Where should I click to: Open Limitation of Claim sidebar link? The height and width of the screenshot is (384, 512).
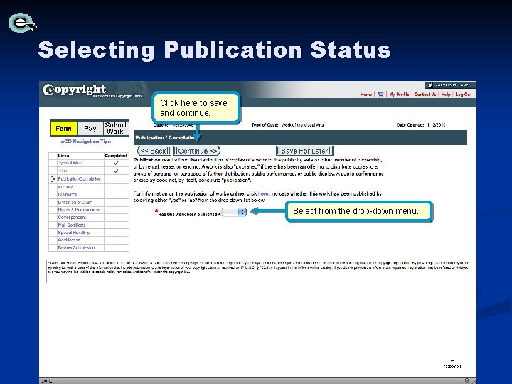tap(75, 203)
